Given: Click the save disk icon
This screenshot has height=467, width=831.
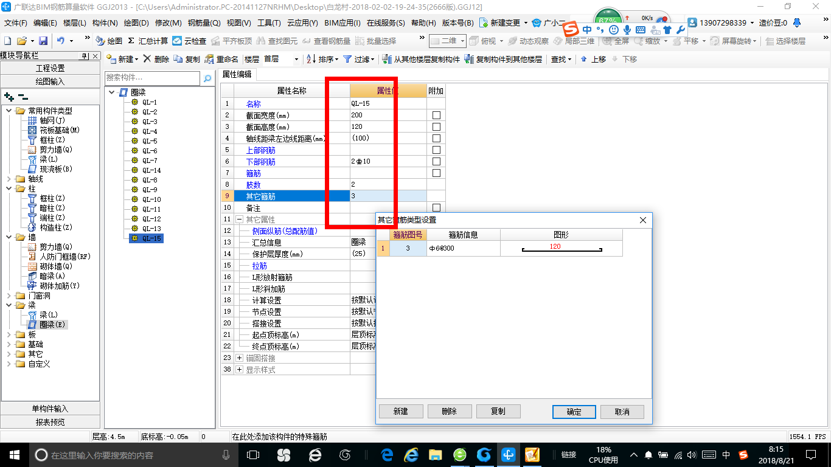Looking at the screenshot, I should click(43, 41).
